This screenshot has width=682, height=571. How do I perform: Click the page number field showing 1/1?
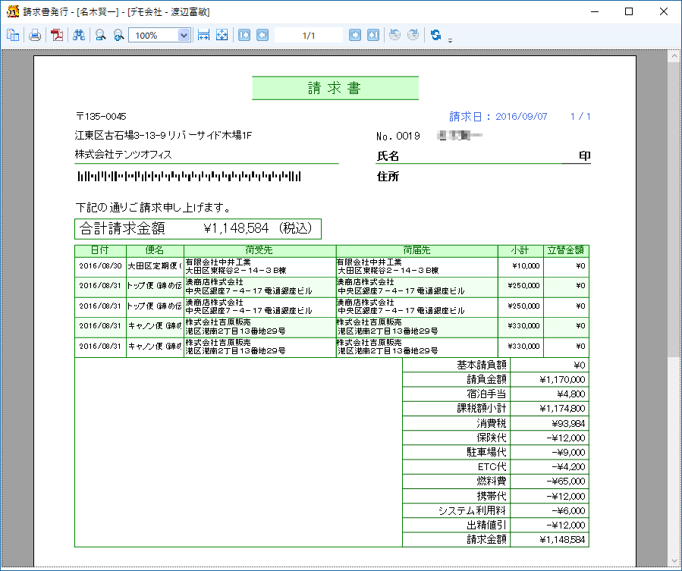(x=309, y=35)
